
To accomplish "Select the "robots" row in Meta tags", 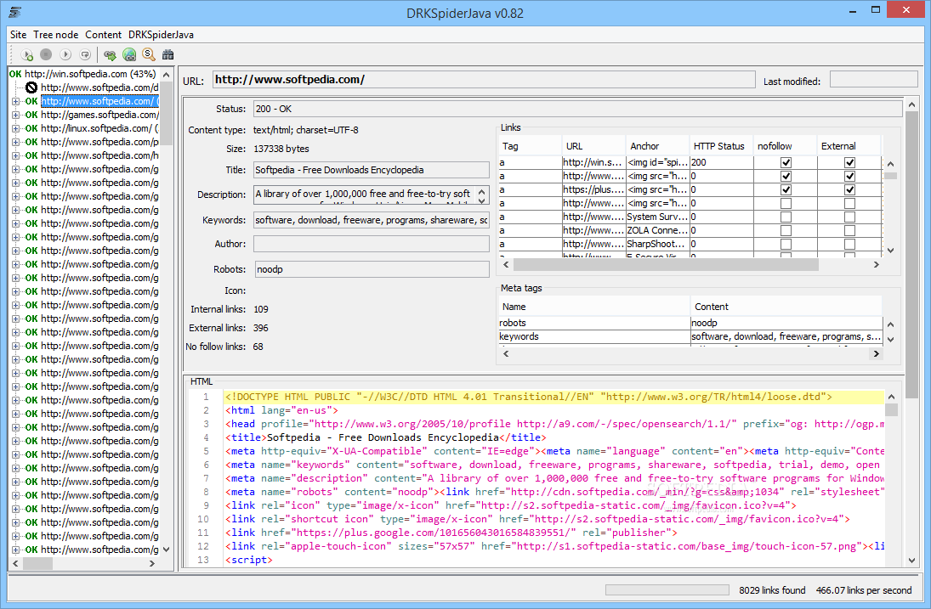I will (x=690, y=323).
